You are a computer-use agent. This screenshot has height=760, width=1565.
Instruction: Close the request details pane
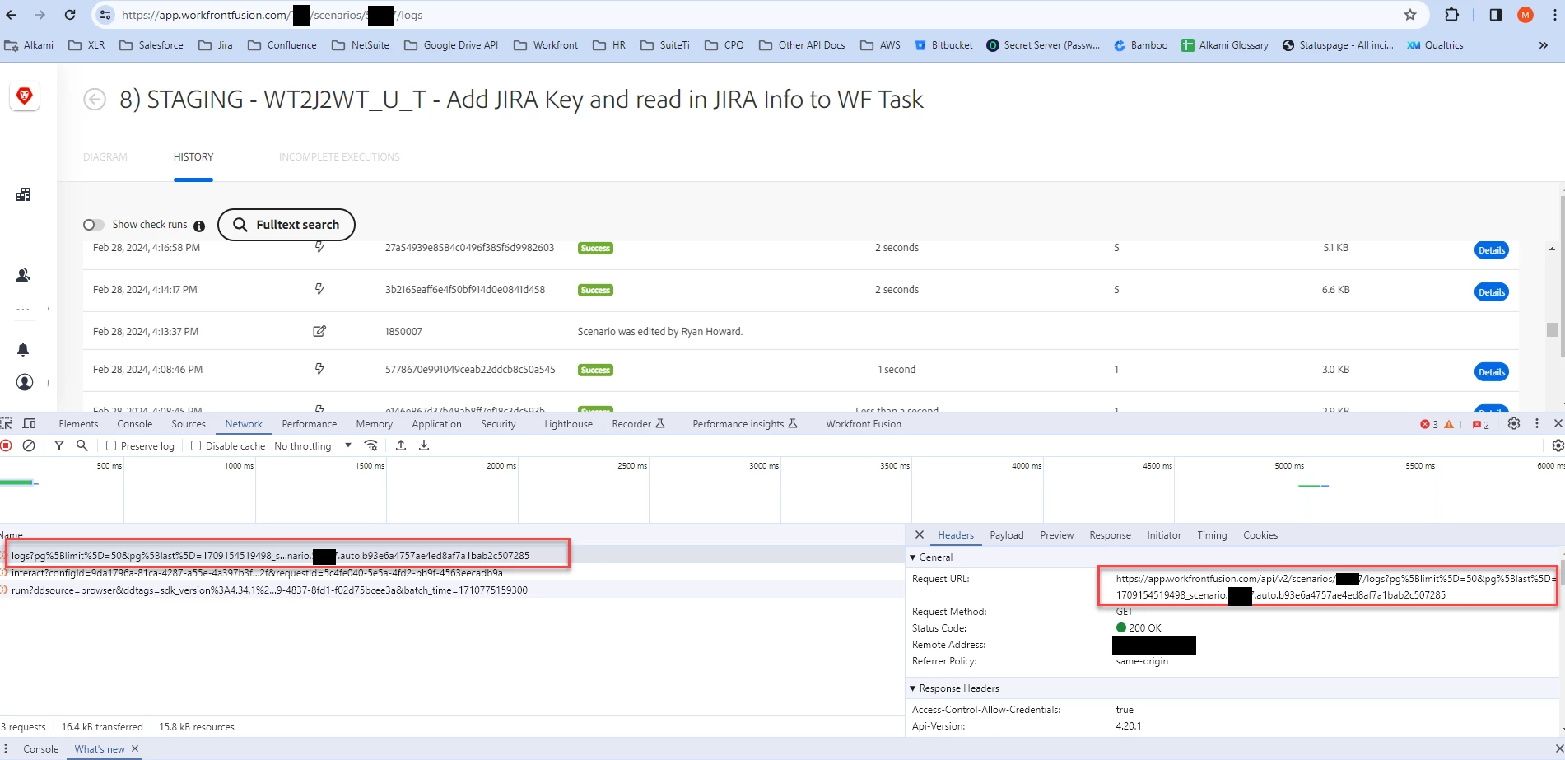tap(920, 535)
